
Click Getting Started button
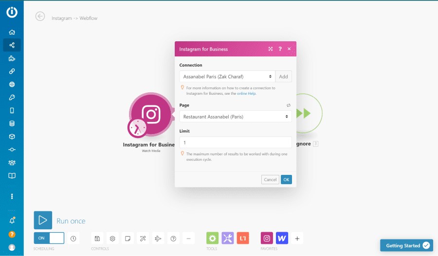click(407, 245)
